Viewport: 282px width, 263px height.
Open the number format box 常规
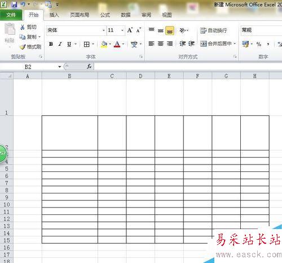261,30
